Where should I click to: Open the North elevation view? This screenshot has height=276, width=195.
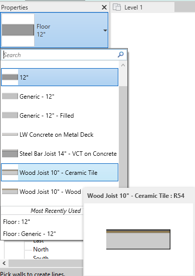click(x=41, y=249)
